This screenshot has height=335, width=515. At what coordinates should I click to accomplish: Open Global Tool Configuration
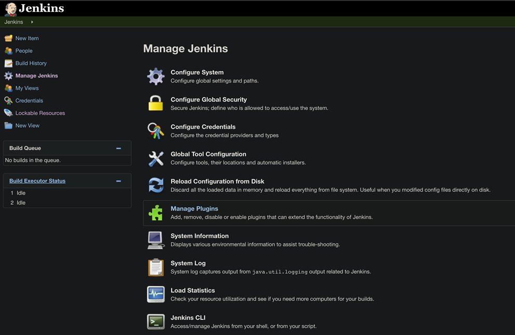pos(208,154)
